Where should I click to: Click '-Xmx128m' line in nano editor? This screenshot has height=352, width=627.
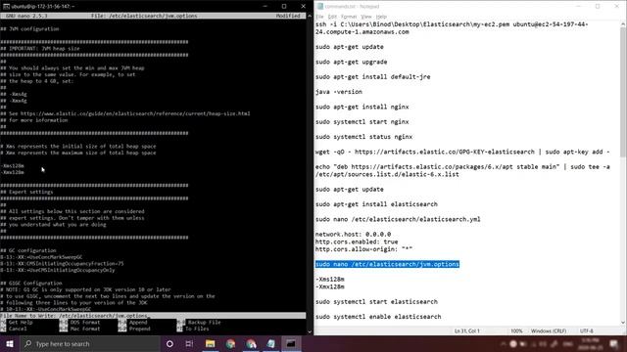coord(13,172)
